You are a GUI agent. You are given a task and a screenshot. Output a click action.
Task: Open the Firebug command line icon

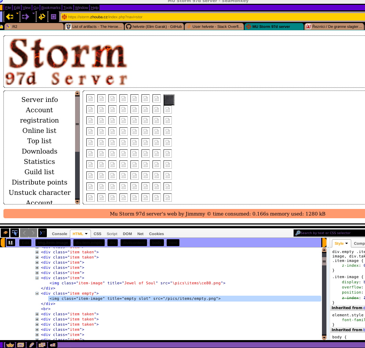[x=42, y=233]
